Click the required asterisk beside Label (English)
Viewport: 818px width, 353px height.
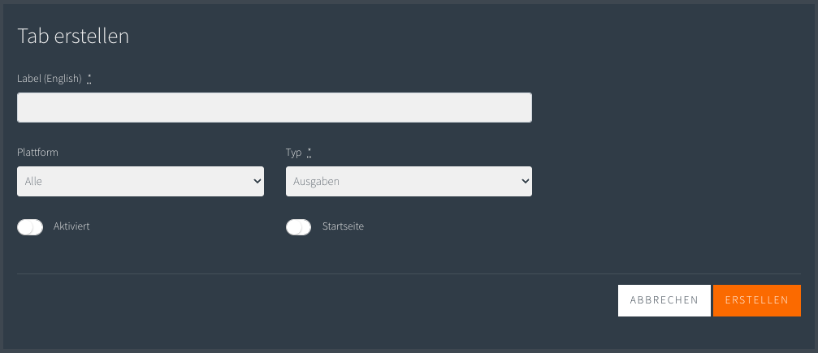click(x=89, y=78)
